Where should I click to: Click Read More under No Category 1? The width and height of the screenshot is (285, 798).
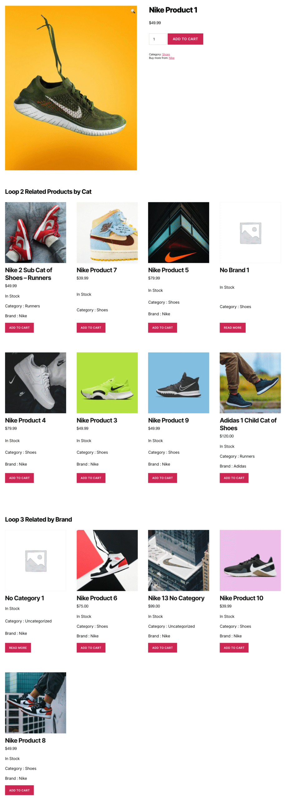click(18, 647)
